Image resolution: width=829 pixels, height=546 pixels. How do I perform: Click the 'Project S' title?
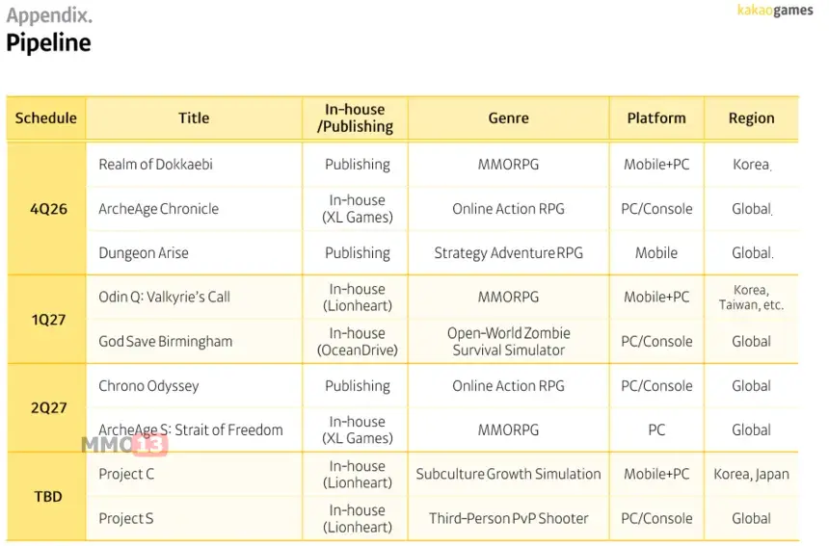pyautogui.click(x=126, y=518)
